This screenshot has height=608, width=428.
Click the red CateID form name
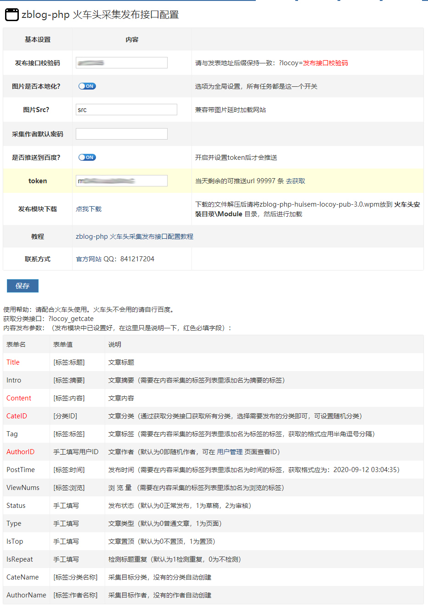17,416
